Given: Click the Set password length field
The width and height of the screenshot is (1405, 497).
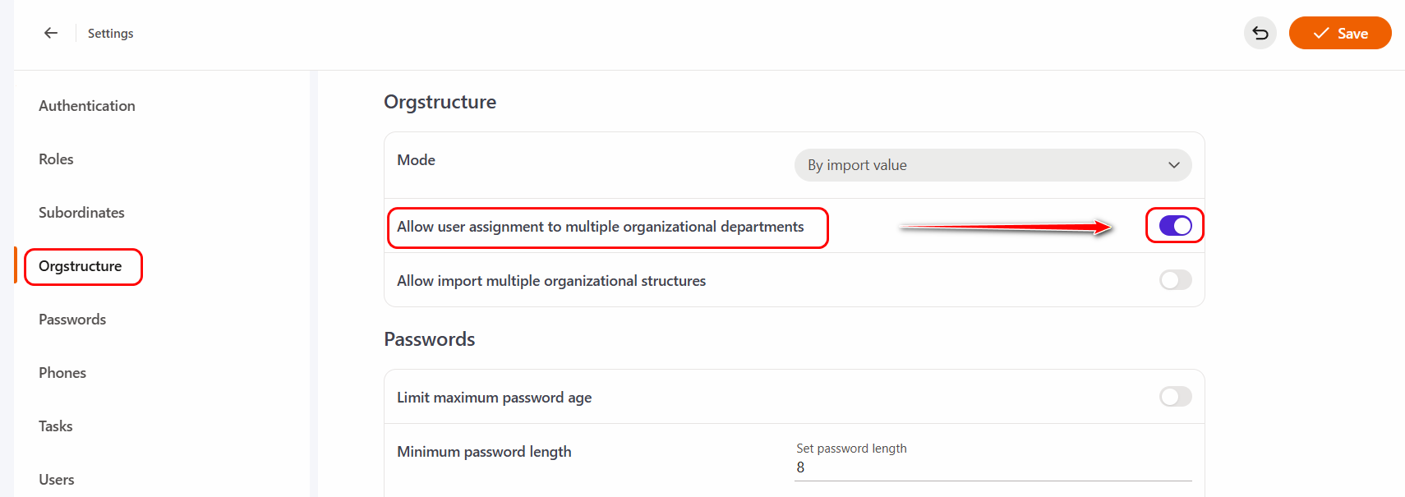Looking at the screenshot, I should pos(992,467).
